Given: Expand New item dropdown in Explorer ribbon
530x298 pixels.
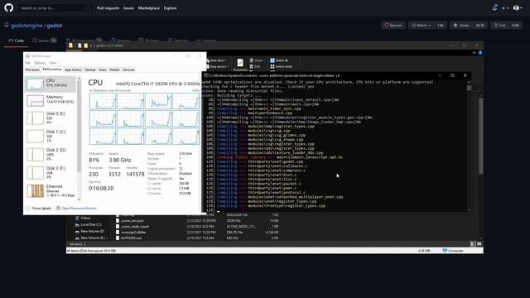Looking at the screenshot, I should pos(216,60).
